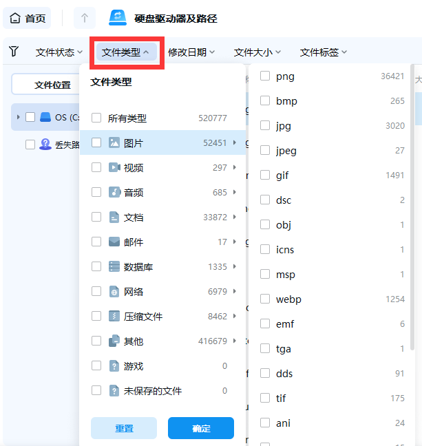422x446 pixels.
Task: Check the tif extension checkbox
Action: coord(265,398)
